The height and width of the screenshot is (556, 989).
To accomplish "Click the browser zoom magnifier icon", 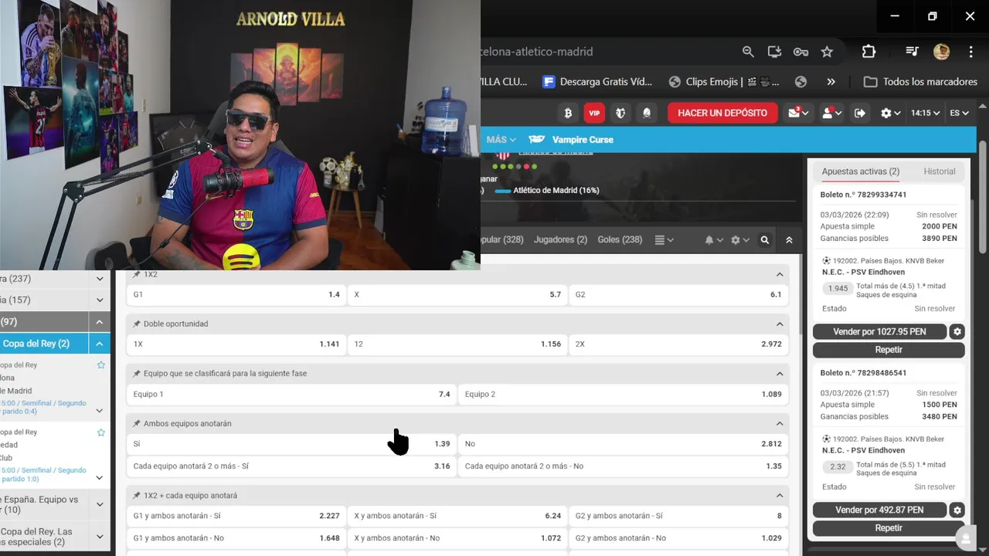I will coord(748,52).
